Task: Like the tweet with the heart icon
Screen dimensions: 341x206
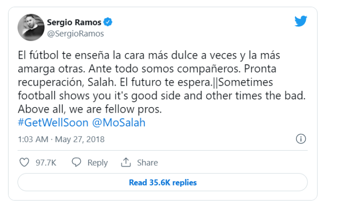Action: [x=24, y=162]
